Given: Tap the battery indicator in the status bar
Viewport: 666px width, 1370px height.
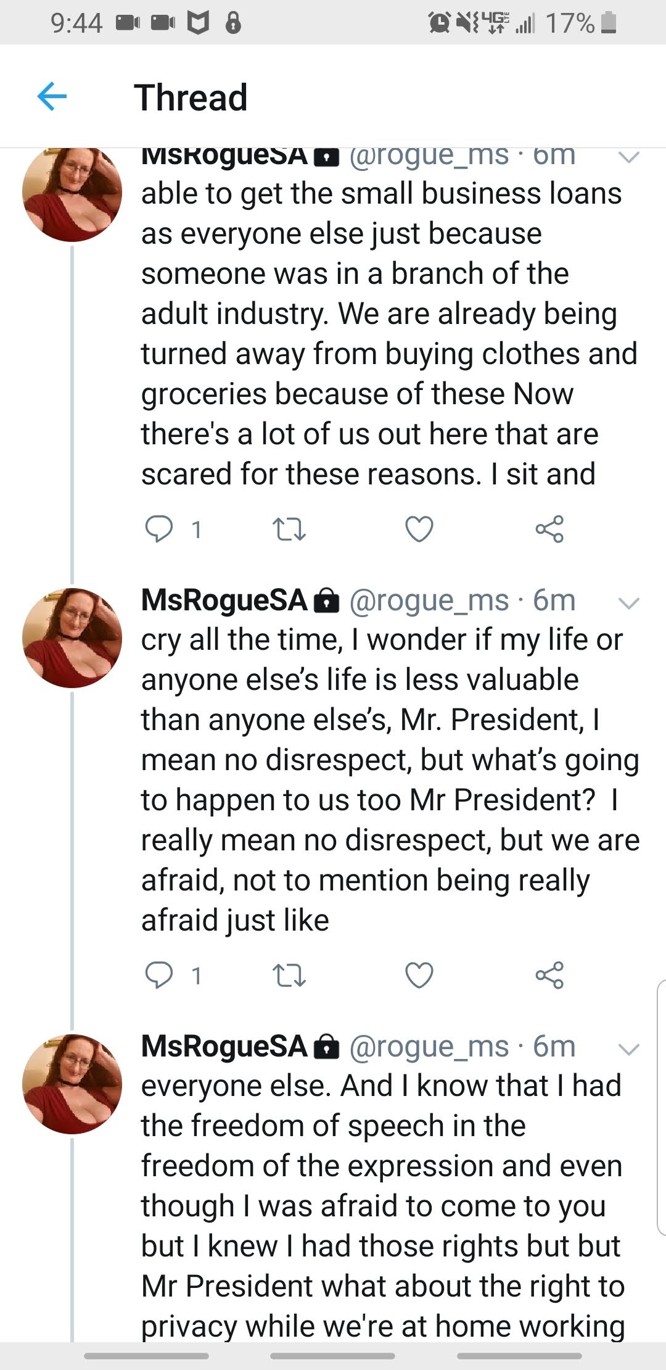Looking at the screenshot, I should (x=608, y=23).
